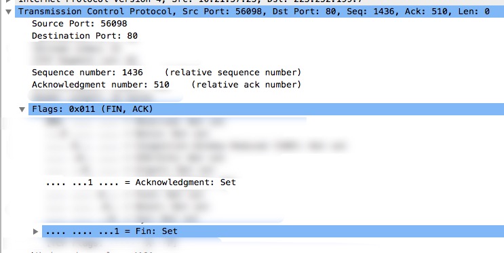This screenshot has height=253, width=504.
Task: Collapse the Transmission Control Protocol section triangle
Action: (9, 12)
